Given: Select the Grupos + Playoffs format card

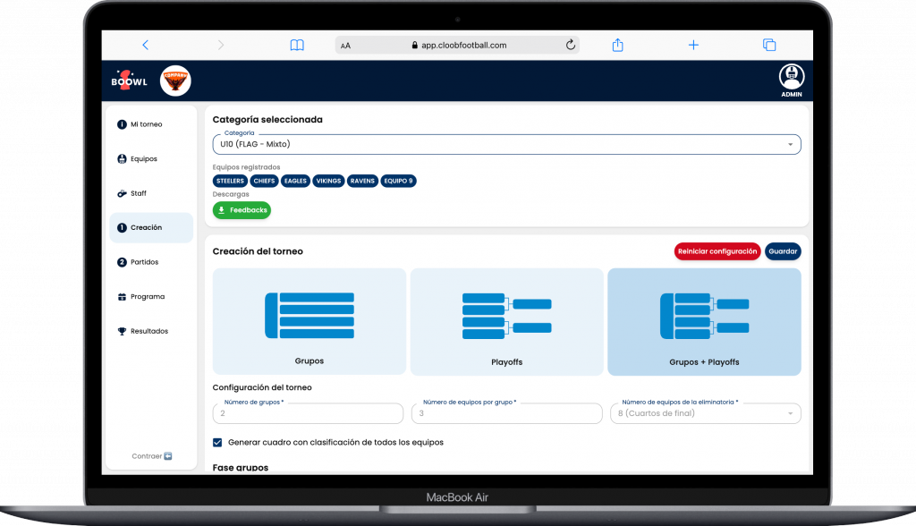Looking at the screenshot, I should point(704,321).
